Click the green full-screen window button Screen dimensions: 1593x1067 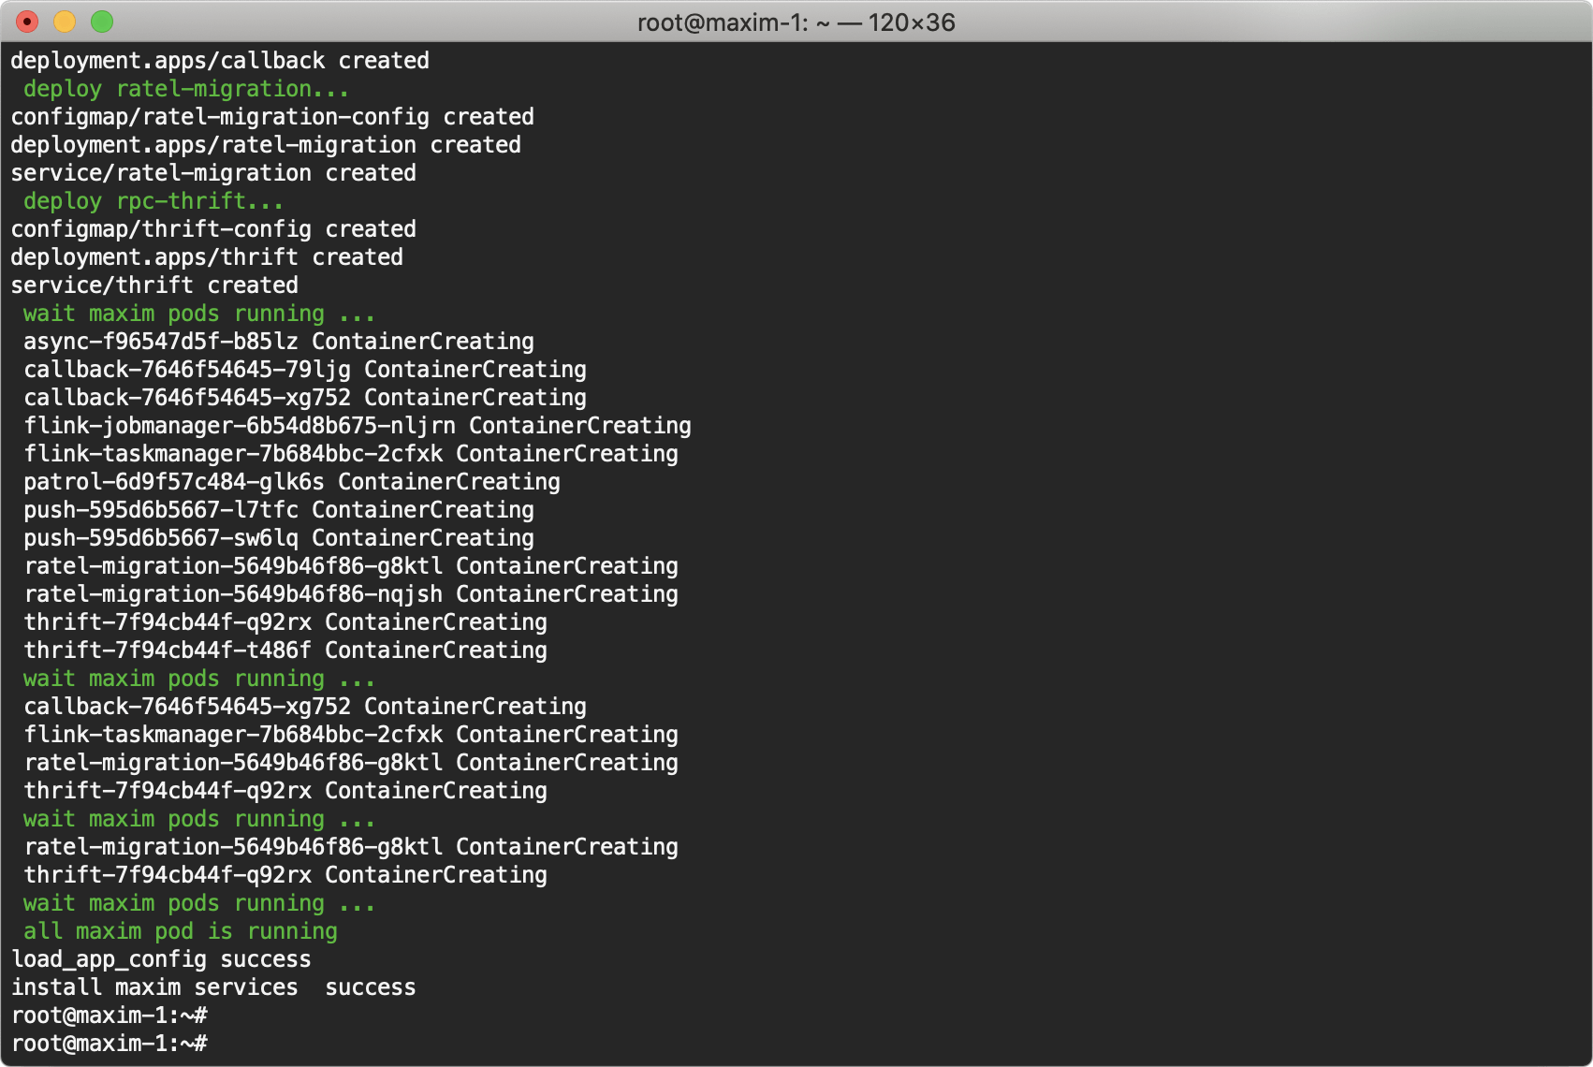point(102,22)
